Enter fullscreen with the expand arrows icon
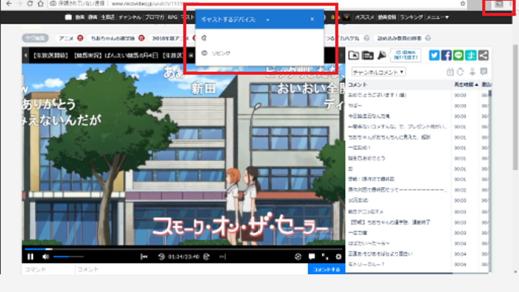Viewport: 519px width, 292px height. pos(325,257)
